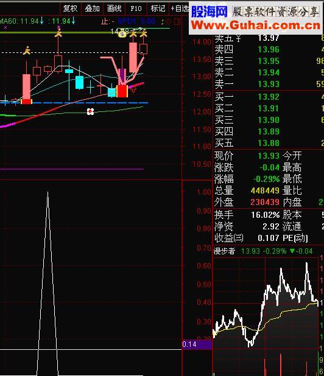
Task: Click the purple 0.14 value box on the indicator axis
Action: 197,344
